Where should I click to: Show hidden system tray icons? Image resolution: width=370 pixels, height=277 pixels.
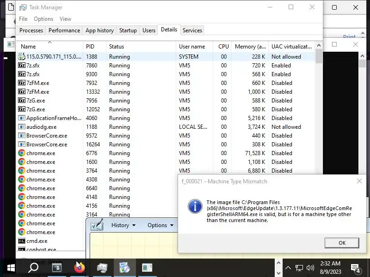point(288,268)
